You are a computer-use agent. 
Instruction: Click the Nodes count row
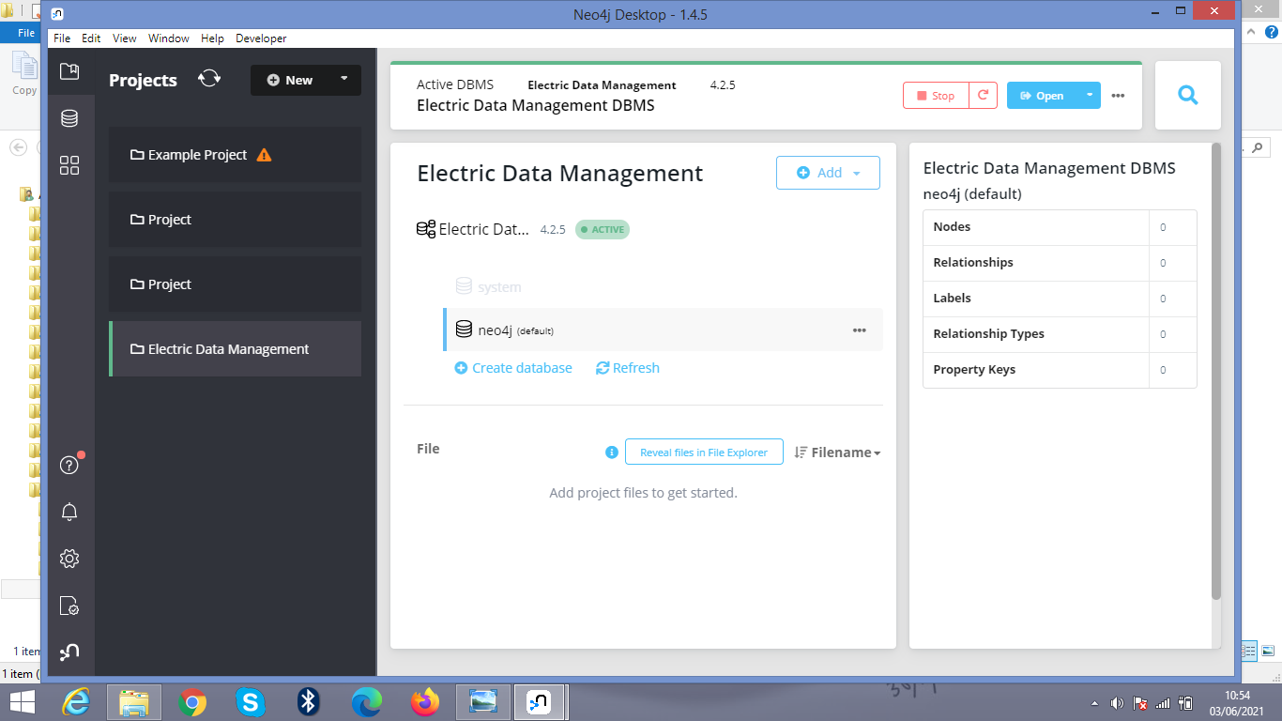tap(1060, 227)
